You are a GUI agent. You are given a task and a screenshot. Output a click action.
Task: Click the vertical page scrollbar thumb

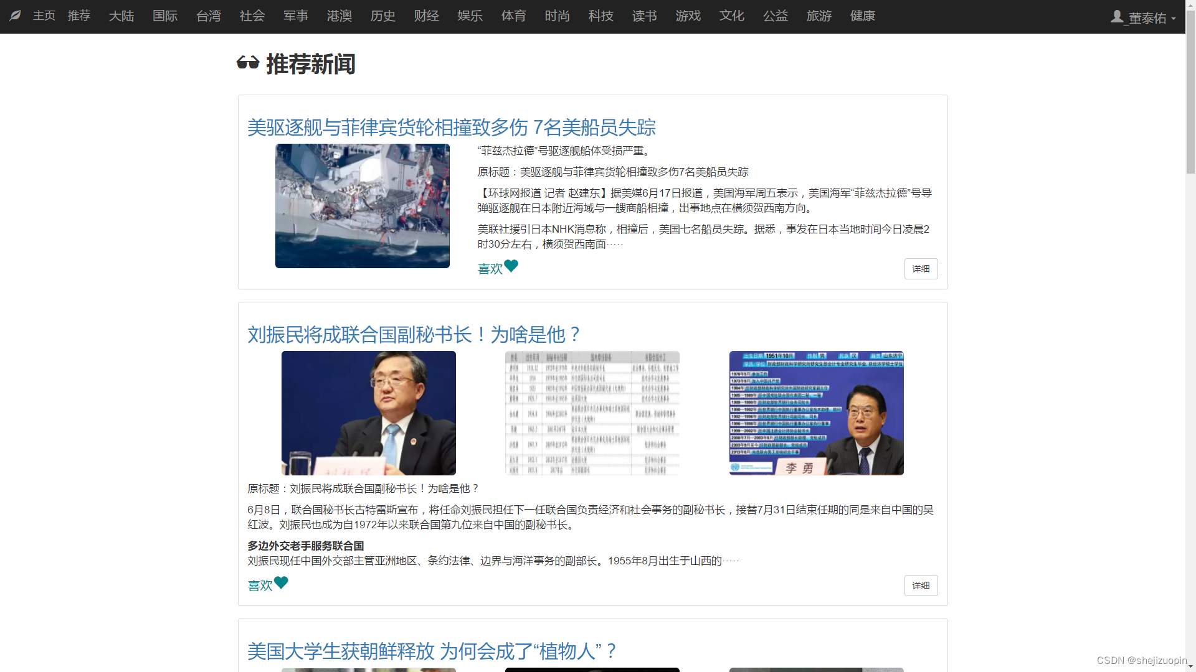pos(1190,93)
